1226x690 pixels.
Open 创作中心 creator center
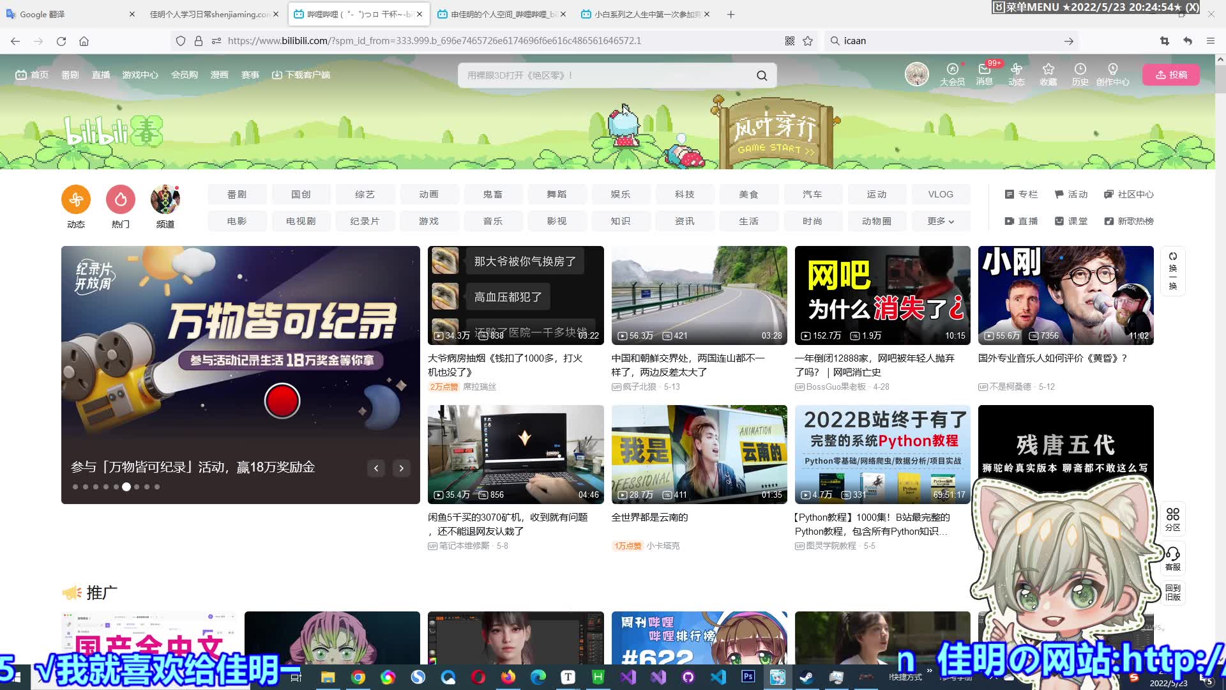tap(1112, 74)
